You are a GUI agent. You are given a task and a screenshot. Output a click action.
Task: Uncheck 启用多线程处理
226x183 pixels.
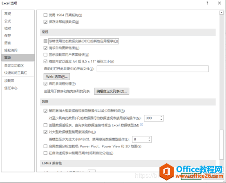pyautogui.click(x=45, y=84)
